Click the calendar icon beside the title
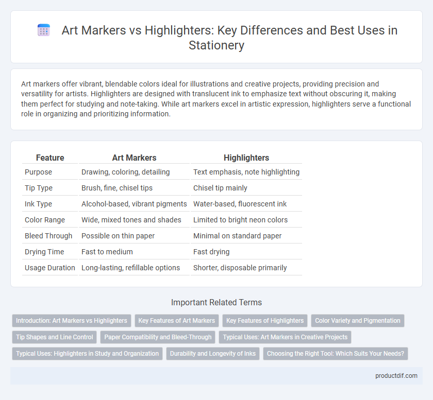This screenshot has height=400, width=433. 44,30
